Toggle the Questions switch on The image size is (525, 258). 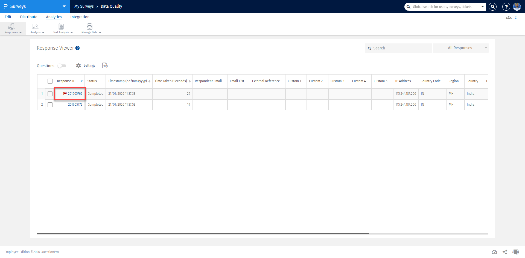(x=62, y=66)
